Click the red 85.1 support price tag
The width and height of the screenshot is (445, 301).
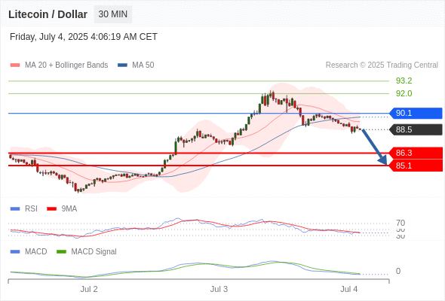pos(416,166)
